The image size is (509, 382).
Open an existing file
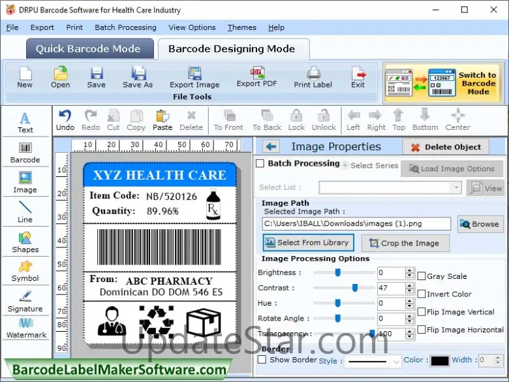(x=61, y=77)
